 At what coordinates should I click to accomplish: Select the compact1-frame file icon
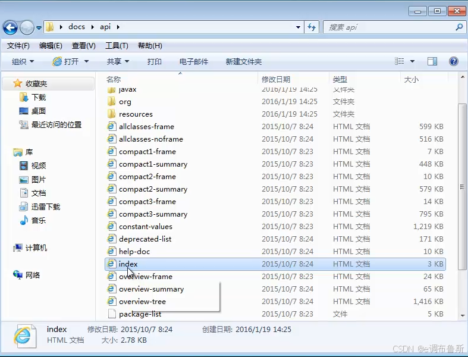(x=111, y=152)
